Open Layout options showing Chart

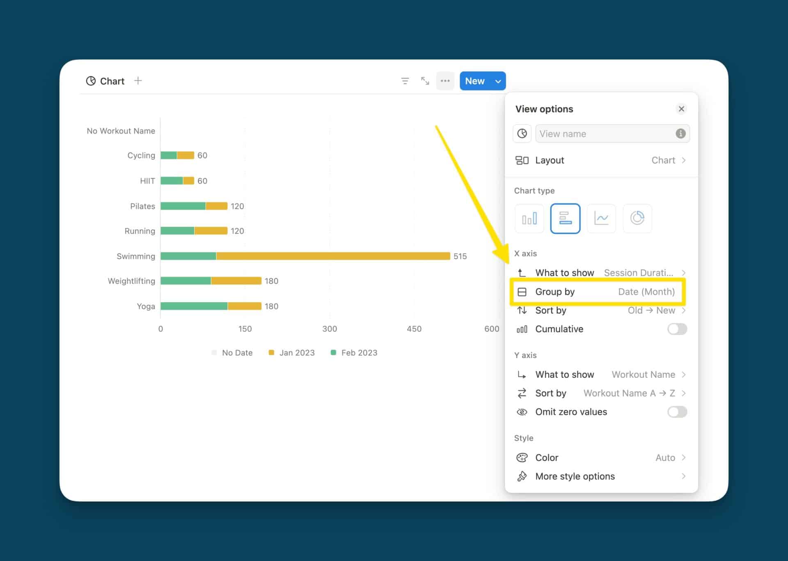coord(601,160)
